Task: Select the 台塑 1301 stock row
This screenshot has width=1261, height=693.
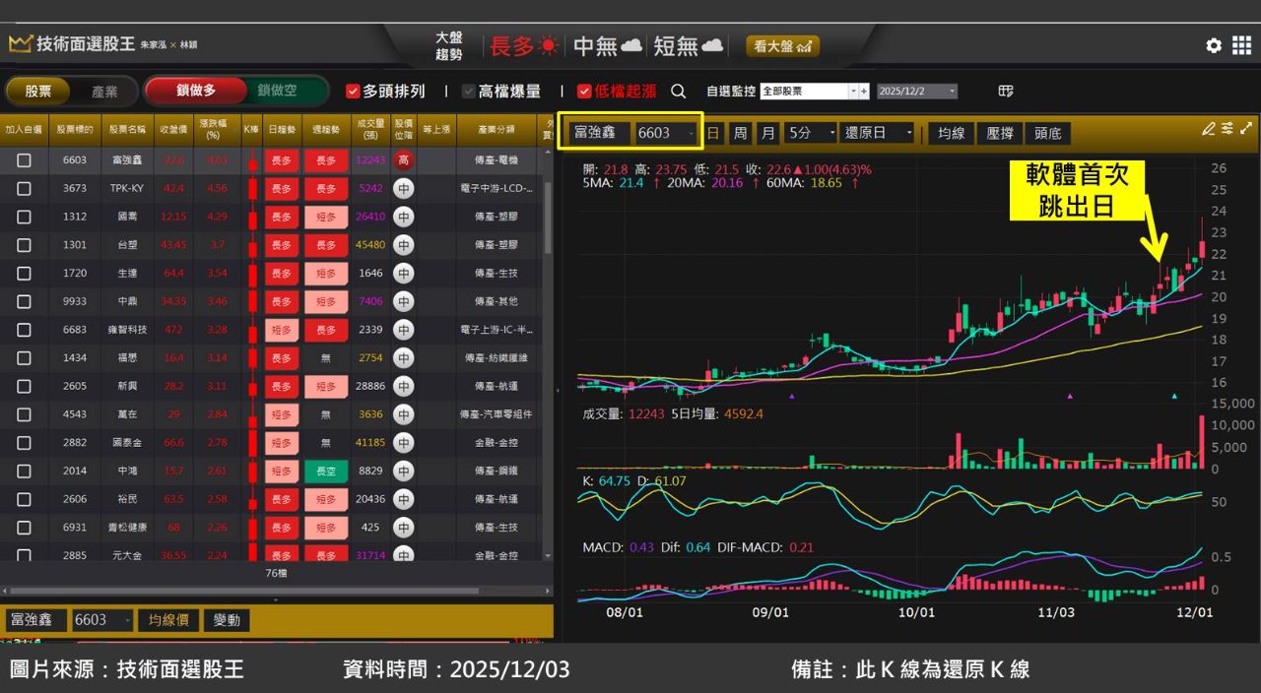Action: pos(128,245)
